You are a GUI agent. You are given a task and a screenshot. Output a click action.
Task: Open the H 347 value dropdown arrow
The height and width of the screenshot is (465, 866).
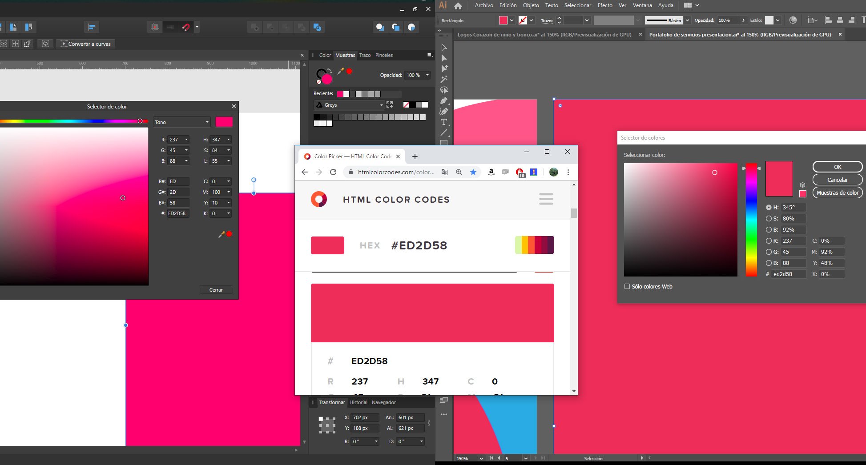coord(229,140)
